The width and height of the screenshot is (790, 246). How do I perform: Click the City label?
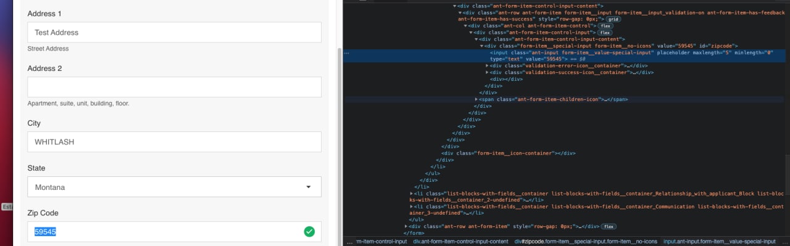[34, 123]
